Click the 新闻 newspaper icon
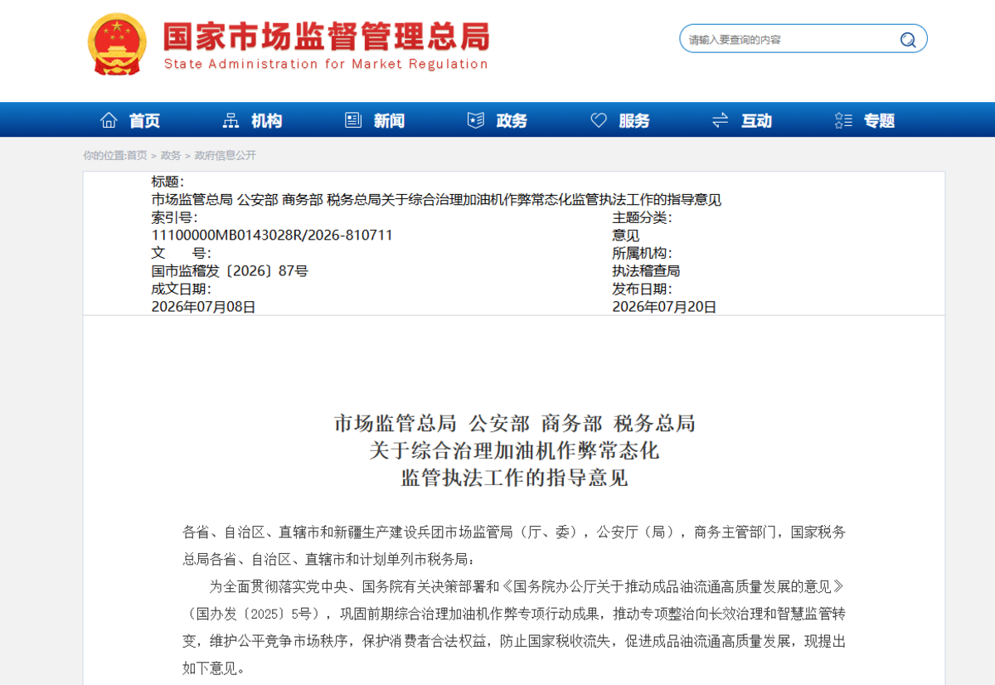The height and width of the screenshot is (685, 995). [353, 120]
